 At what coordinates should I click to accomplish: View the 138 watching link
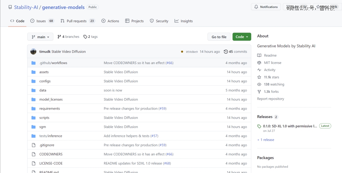(x=271, y=84)
